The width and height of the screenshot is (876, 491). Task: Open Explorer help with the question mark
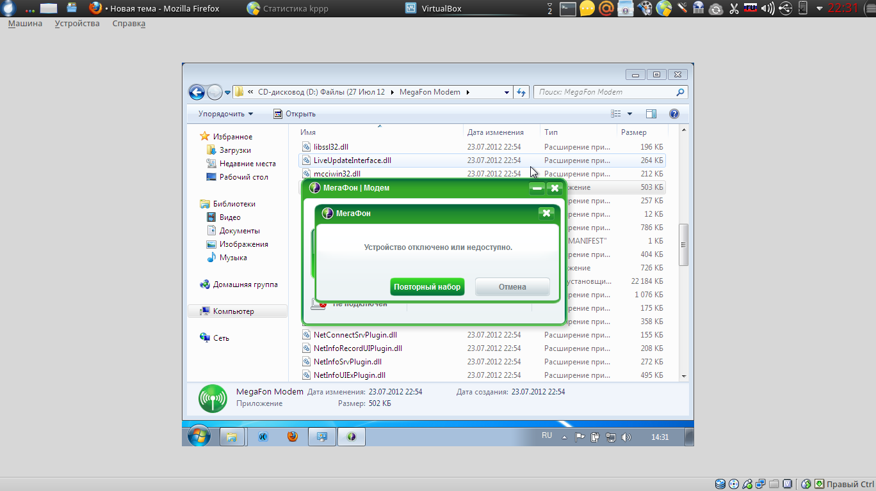coord(674,114)
